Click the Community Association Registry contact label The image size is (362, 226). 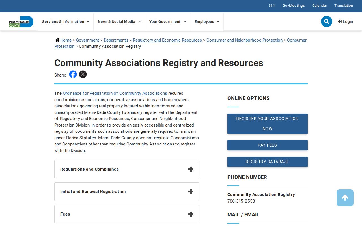click(x=261, y=195)
